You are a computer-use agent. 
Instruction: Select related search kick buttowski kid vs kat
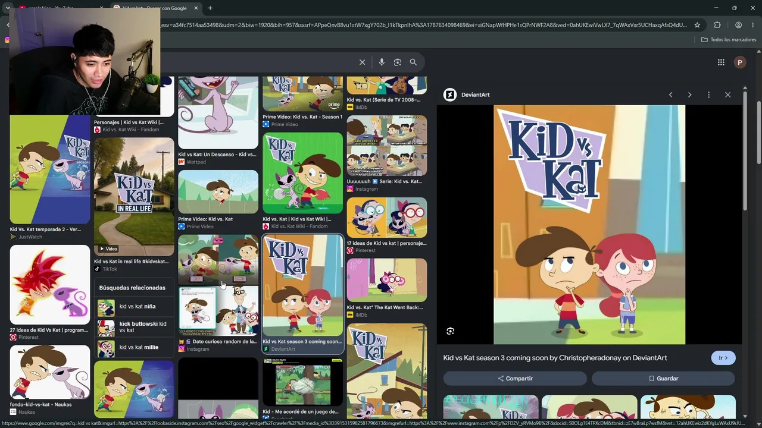pos(133,328)
